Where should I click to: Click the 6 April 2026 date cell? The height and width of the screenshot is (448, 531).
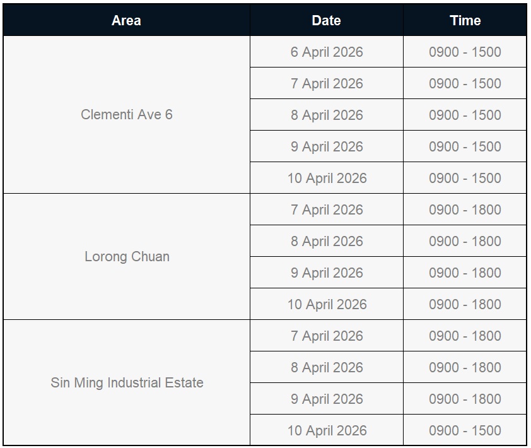[x=326, y=52]
